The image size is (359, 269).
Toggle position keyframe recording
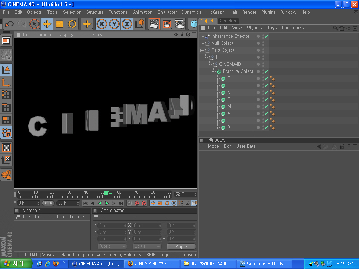tap(153, 203)
